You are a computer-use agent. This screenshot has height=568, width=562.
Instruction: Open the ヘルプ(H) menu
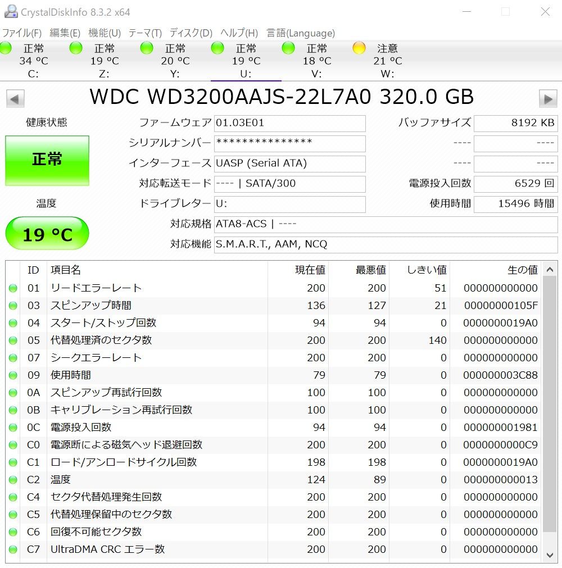(x=239, y=33)
